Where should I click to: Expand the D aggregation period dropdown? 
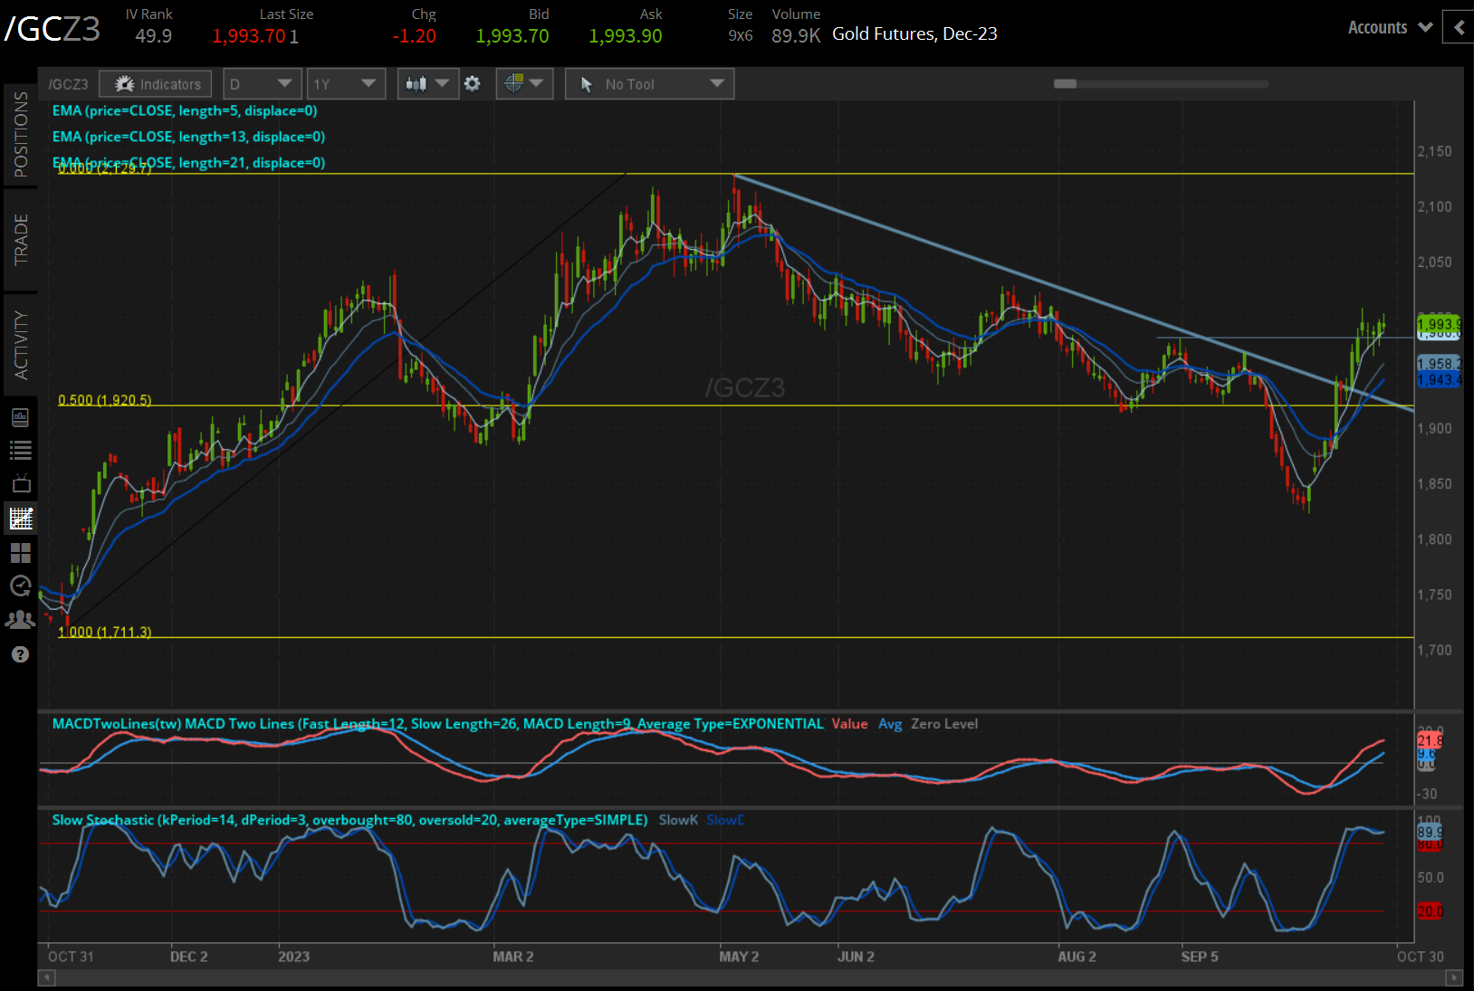(262, 84)
